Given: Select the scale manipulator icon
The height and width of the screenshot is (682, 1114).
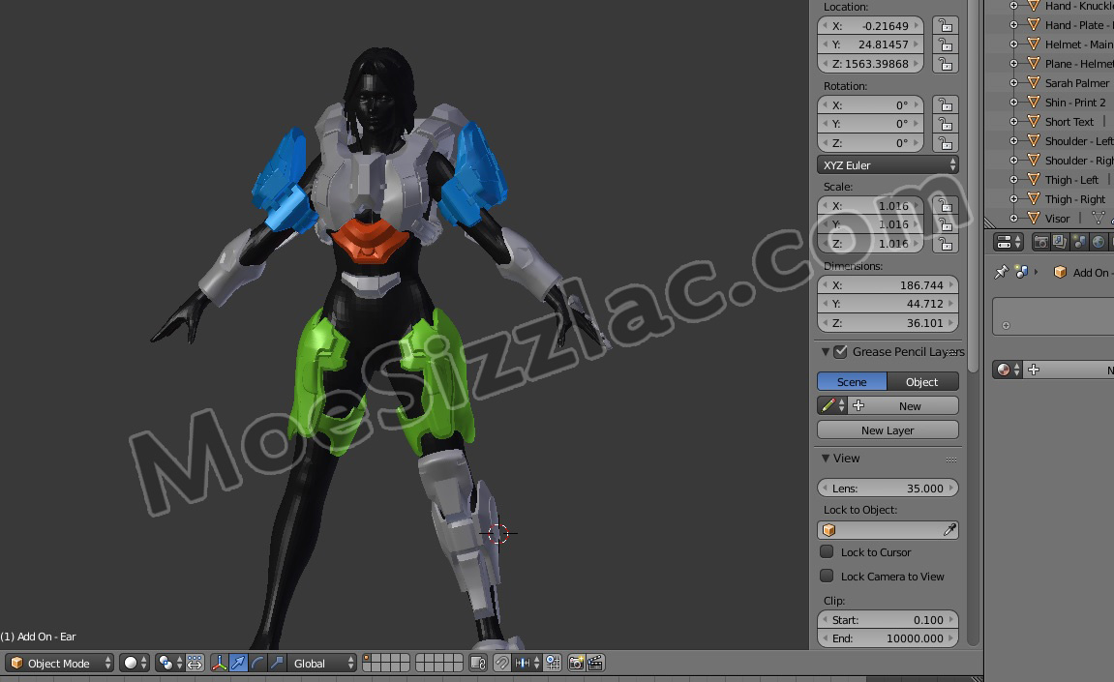Looking at the screenshot, I should click(277, 663).
